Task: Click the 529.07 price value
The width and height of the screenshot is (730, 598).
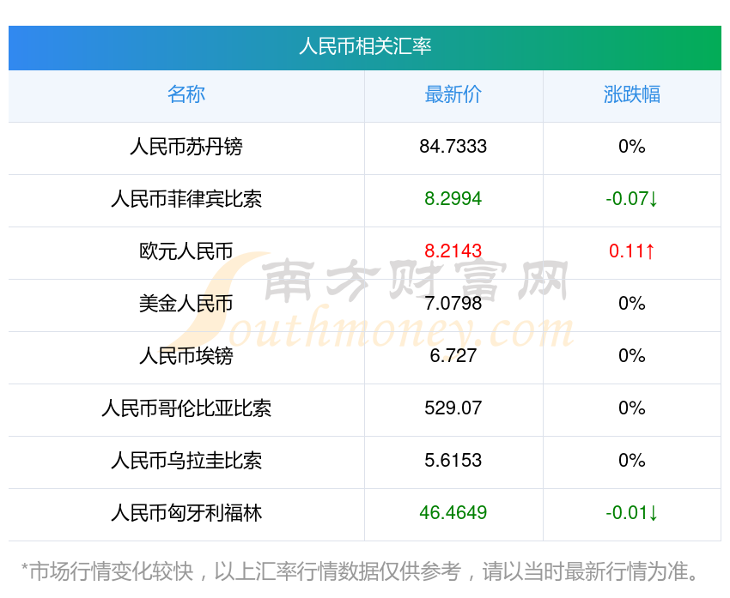Action: (453, 408)
